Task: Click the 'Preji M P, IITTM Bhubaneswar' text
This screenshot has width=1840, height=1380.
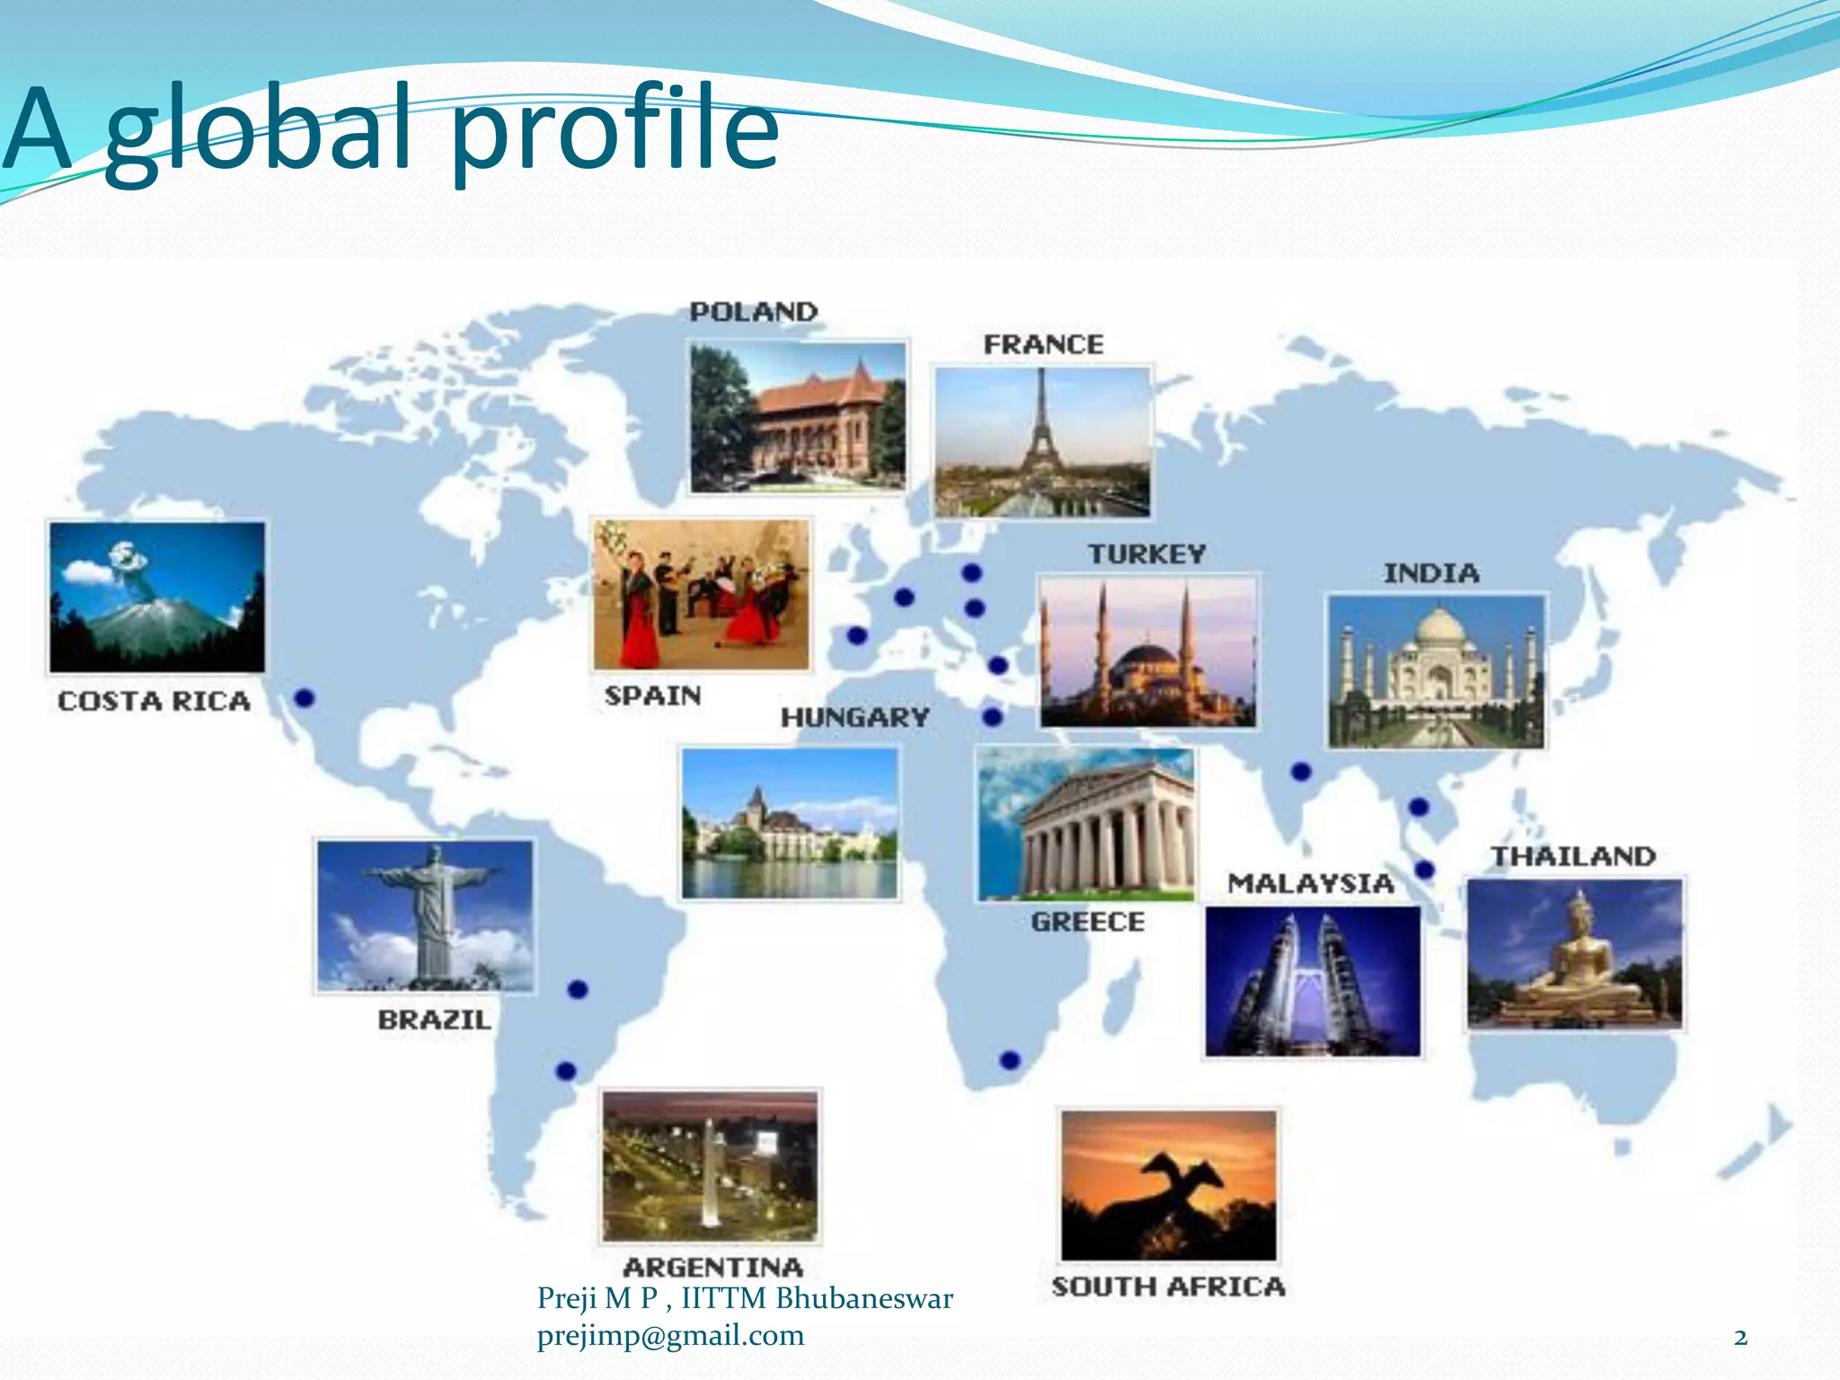Action: [745, 1298]
